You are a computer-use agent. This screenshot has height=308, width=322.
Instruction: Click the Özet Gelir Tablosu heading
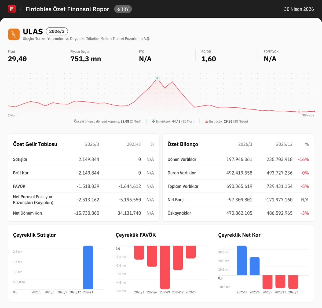click(35, 144)
